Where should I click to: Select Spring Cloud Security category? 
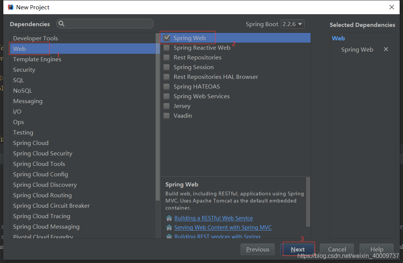pyautogui.click(x=83, y=154)
